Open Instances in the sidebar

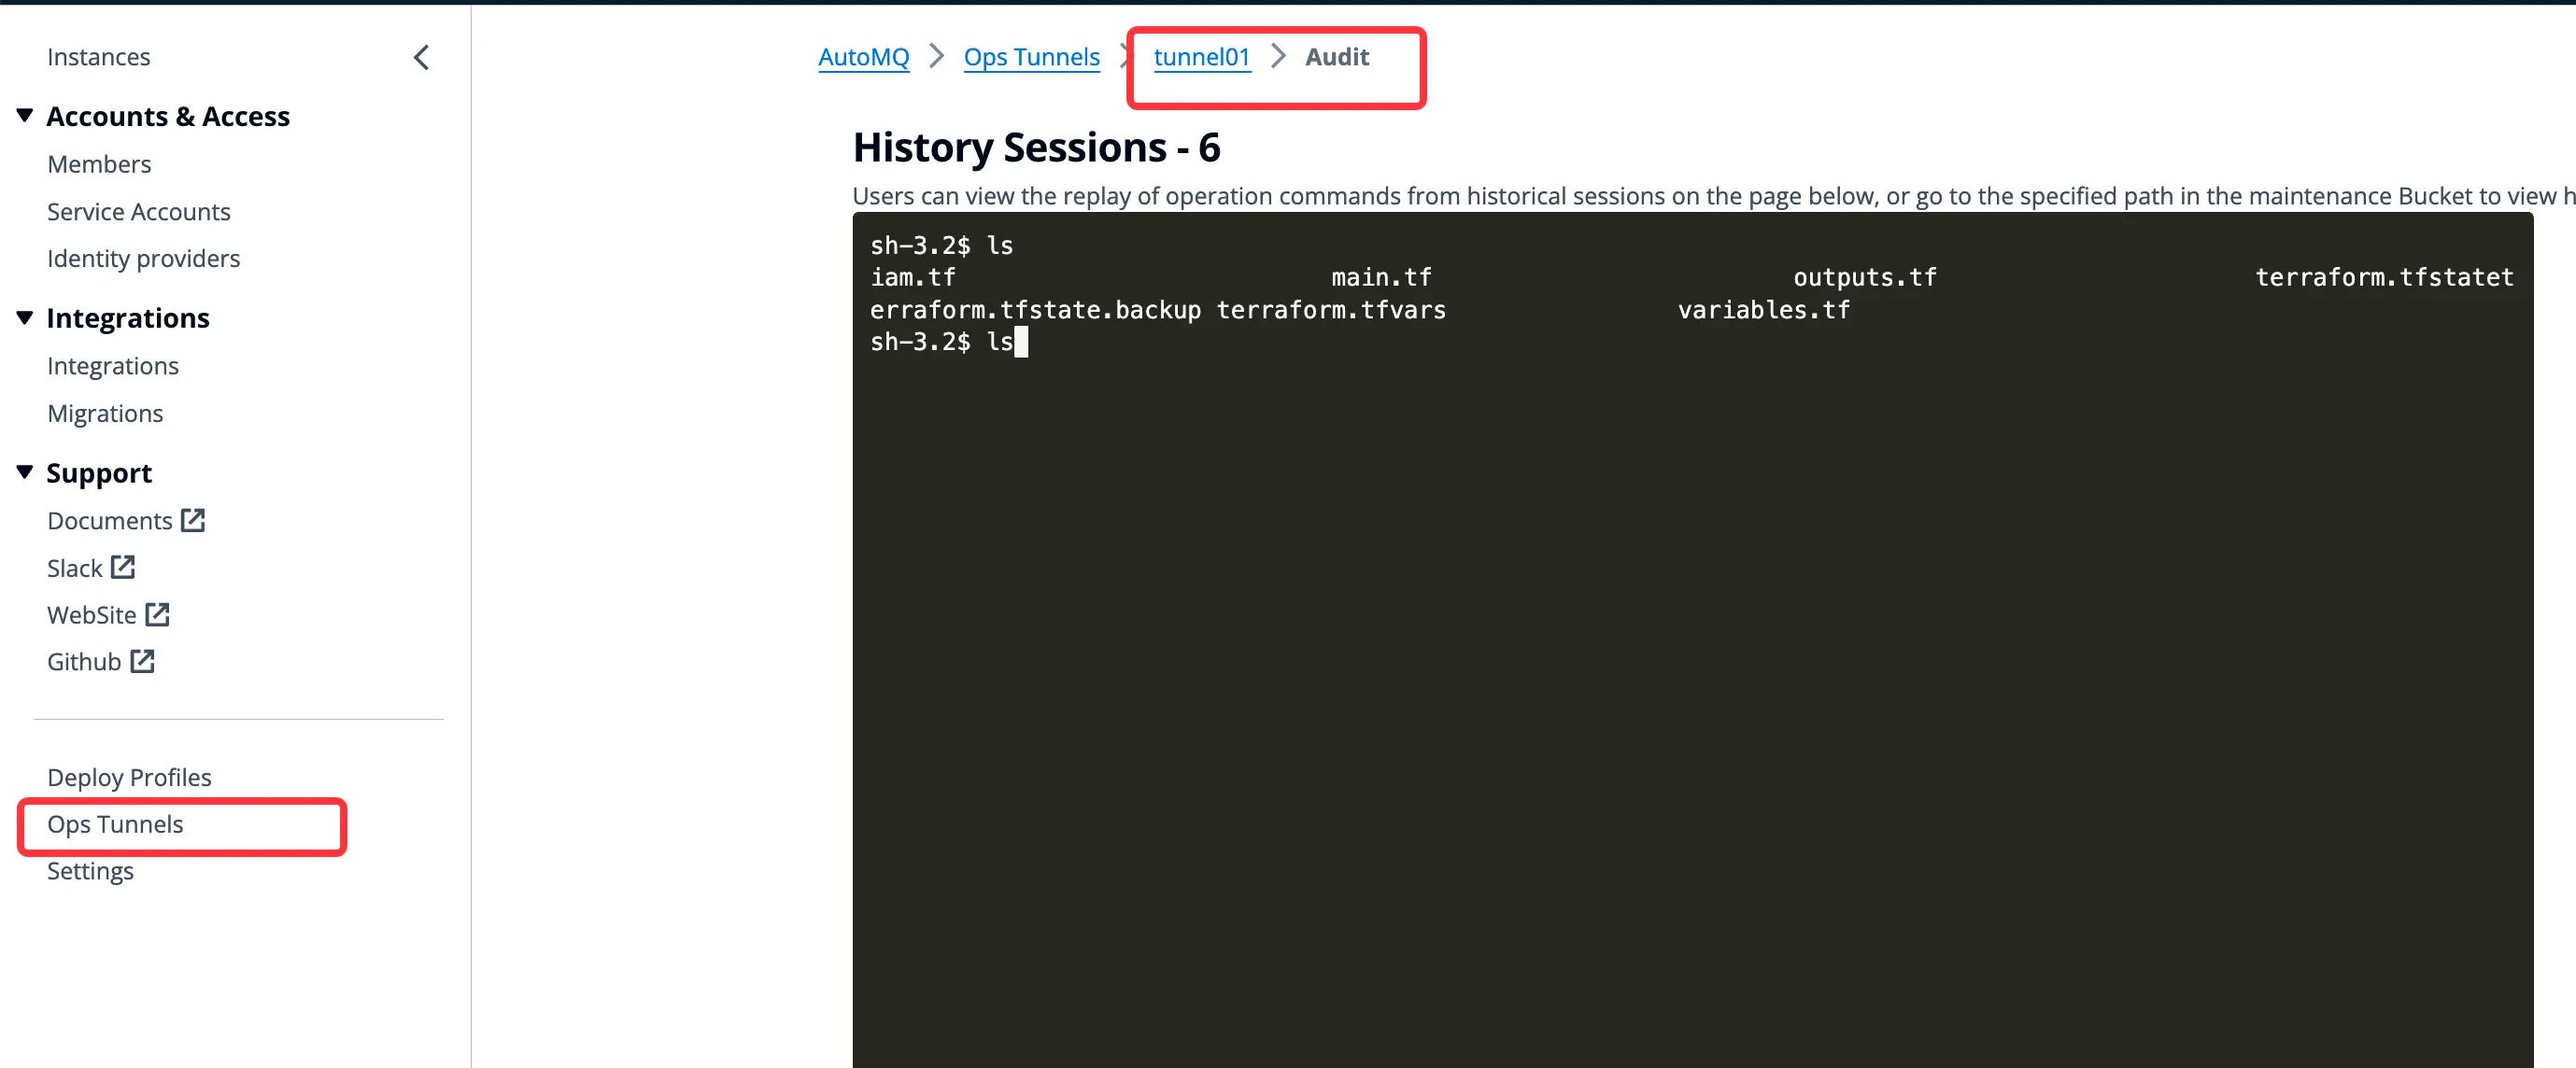click(98, 57)
